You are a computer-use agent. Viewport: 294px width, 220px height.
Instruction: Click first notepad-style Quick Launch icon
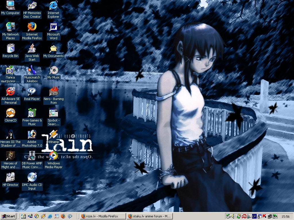[24, 216]
